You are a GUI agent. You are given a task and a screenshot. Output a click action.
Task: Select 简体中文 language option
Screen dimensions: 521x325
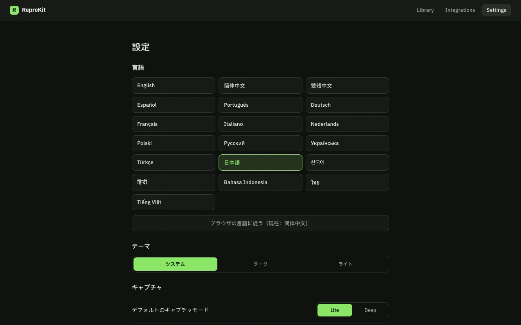(260, 86)
